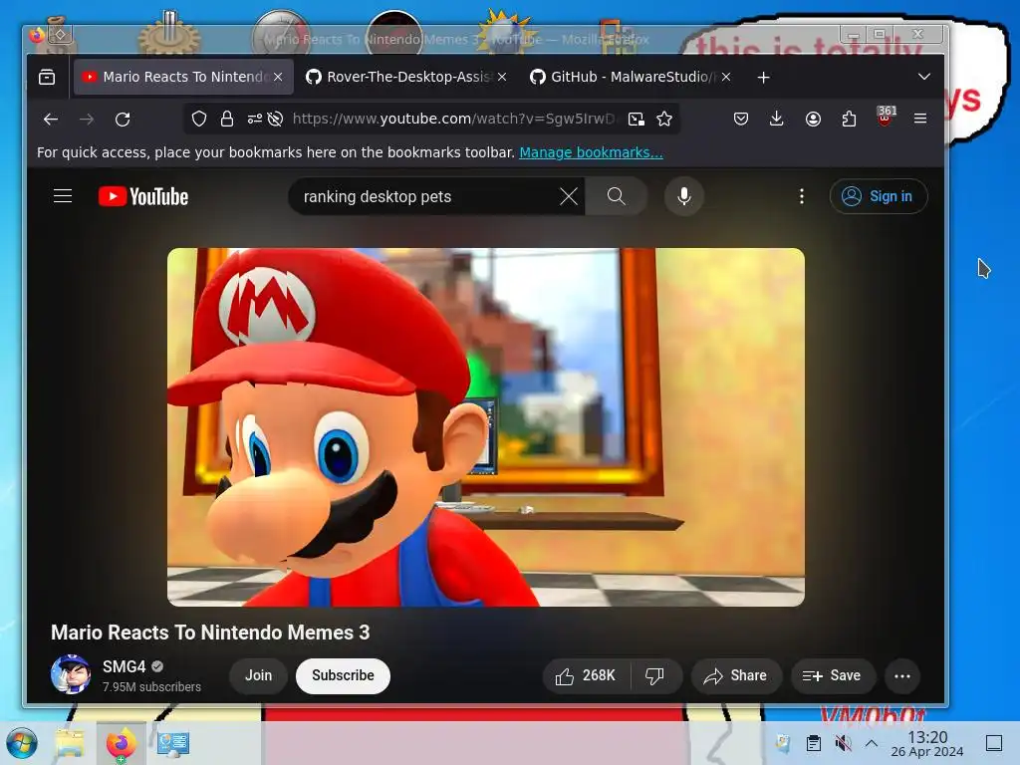
Task: Open the Windows Start menu
Action: click(x=22, y=743)
